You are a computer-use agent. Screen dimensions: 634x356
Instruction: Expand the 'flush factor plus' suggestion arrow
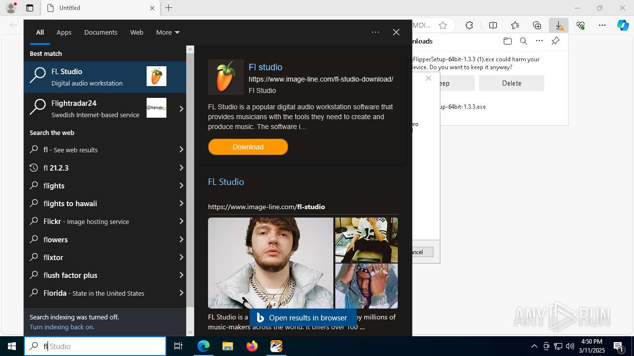[181, 275]
